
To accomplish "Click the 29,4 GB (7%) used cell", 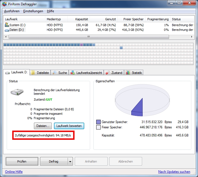I will pyautogui.click(x=107, y=30).
